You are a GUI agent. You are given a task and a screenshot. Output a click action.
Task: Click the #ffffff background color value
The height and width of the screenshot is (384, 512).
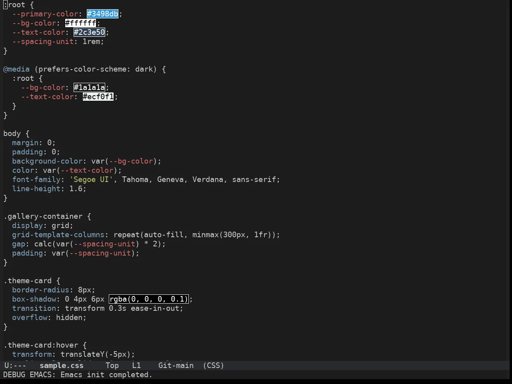[x=80, y=23]
